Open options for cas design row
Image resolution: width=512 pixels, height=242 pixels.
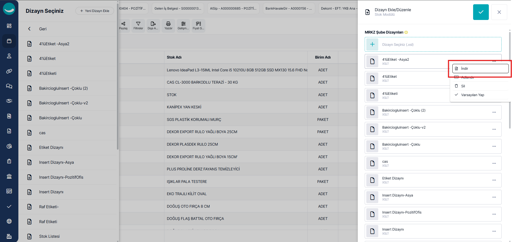(x=494, y=163)
